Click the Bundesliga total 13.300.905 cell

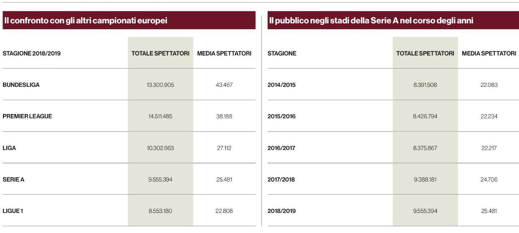click(160, 85)
